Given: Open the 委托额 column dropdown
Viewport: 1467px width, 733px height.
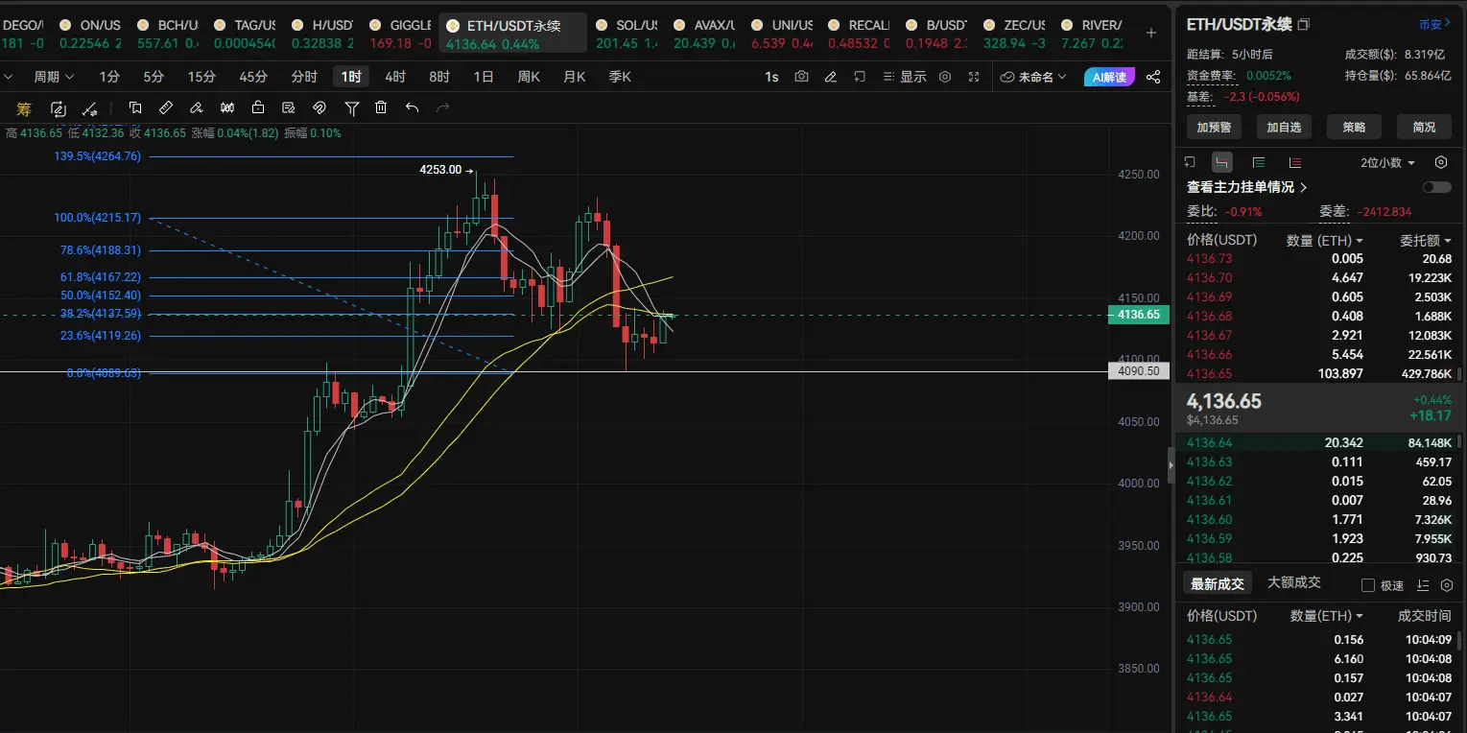Looking at the screenshot, I should [1426, 240].
